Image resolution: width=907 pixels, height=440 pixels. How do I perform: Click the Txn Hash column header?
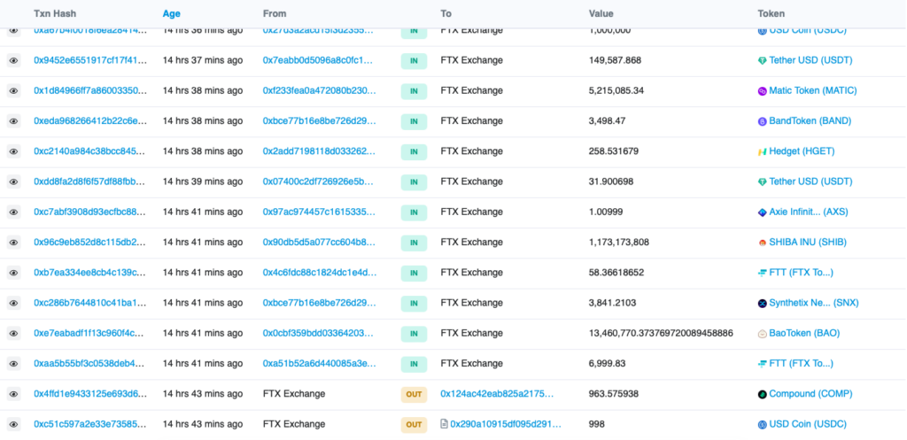pyautogui.click(x=55, y=13)
